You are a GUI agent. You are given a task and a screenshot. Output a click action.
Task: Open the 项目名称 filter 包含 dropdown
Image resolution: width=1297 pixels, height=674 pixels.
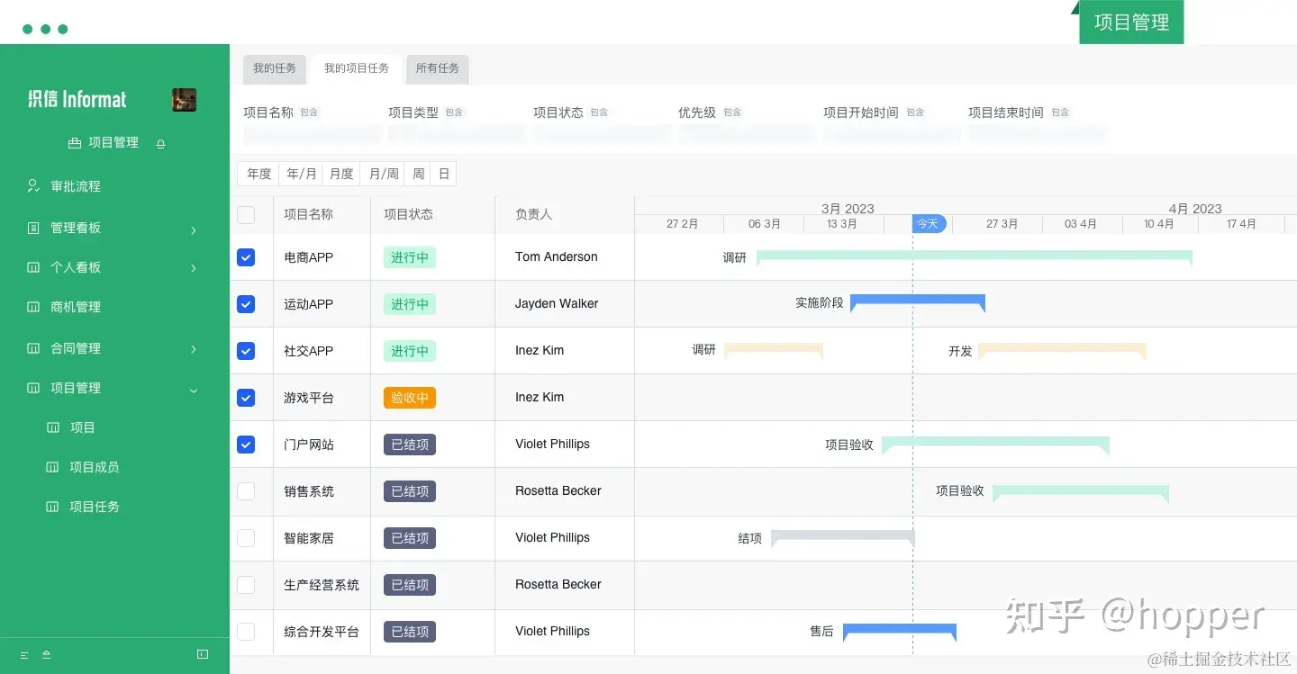point(309,112)
